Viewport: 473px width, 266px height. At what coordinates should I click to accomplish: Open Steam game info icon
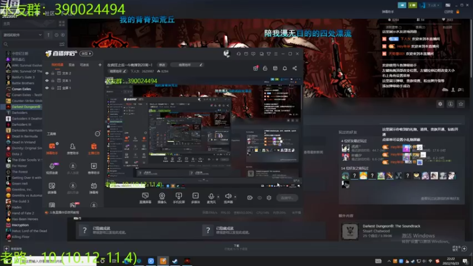click(451, 104)
